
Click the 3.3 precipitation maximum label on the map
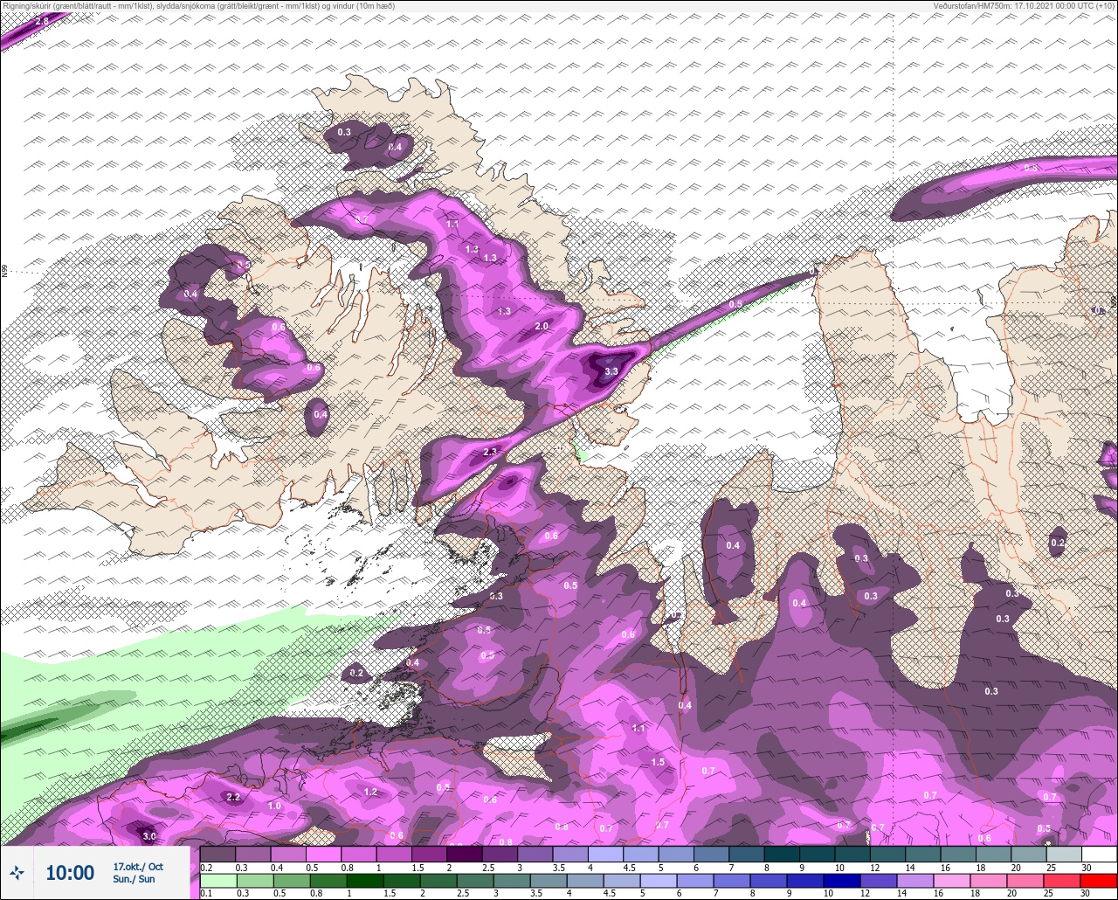coord(611,371)
